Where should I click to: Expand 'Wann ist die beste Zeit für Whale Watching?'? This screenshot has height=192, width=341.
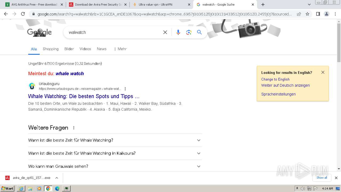coord(115,140)
